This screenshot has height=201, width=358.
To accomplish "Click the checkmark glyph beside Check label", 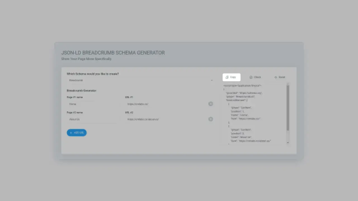I will tap(251, 77).
